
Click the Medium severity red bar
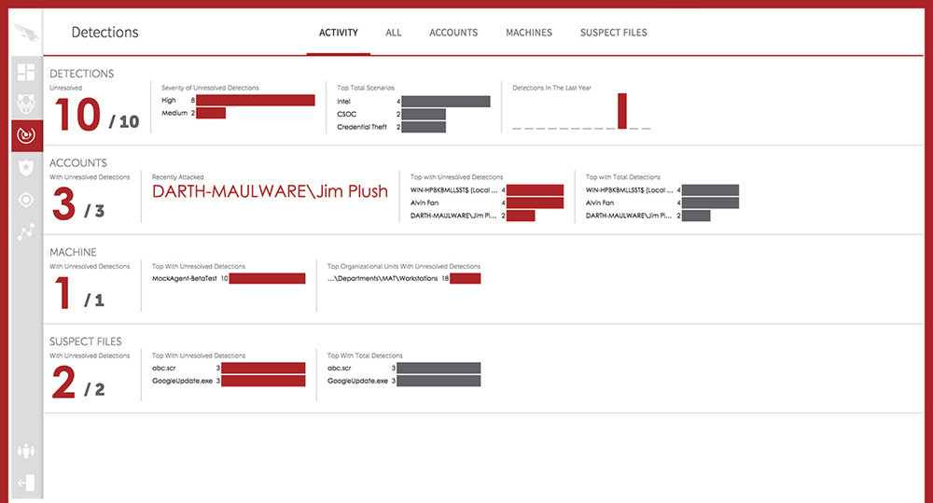(211, 113)
